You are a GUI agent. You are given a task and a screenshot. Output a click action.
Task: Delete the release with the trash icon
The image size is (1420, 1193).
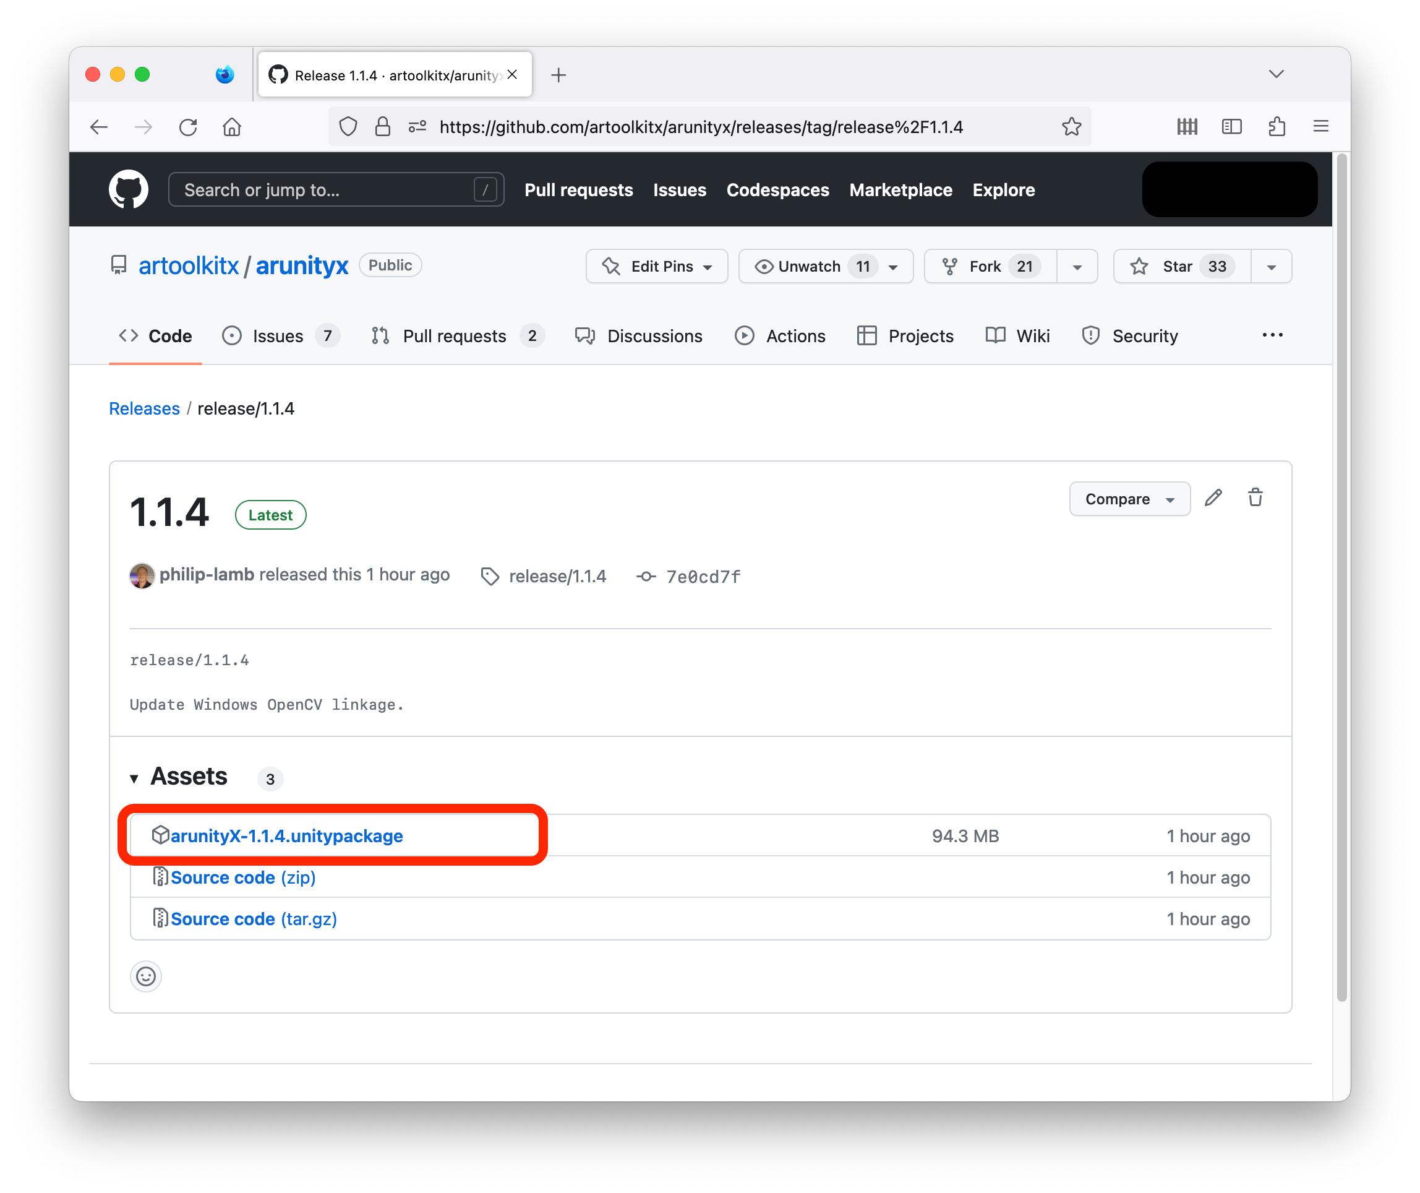[1255, 498]
